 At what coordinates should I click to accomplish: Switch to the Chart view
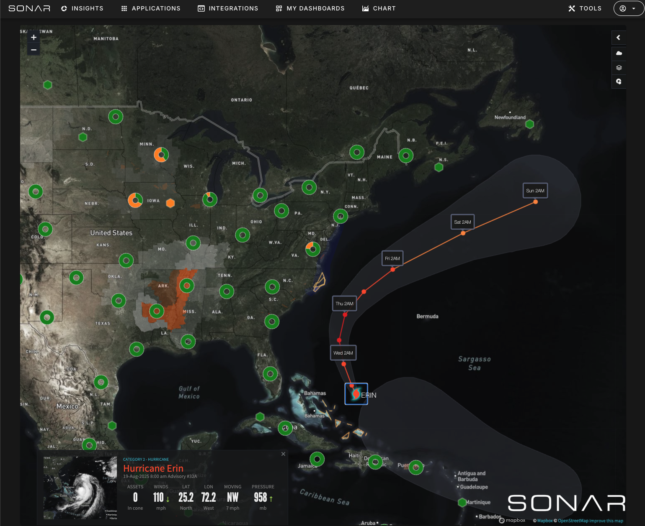[379, 8]
